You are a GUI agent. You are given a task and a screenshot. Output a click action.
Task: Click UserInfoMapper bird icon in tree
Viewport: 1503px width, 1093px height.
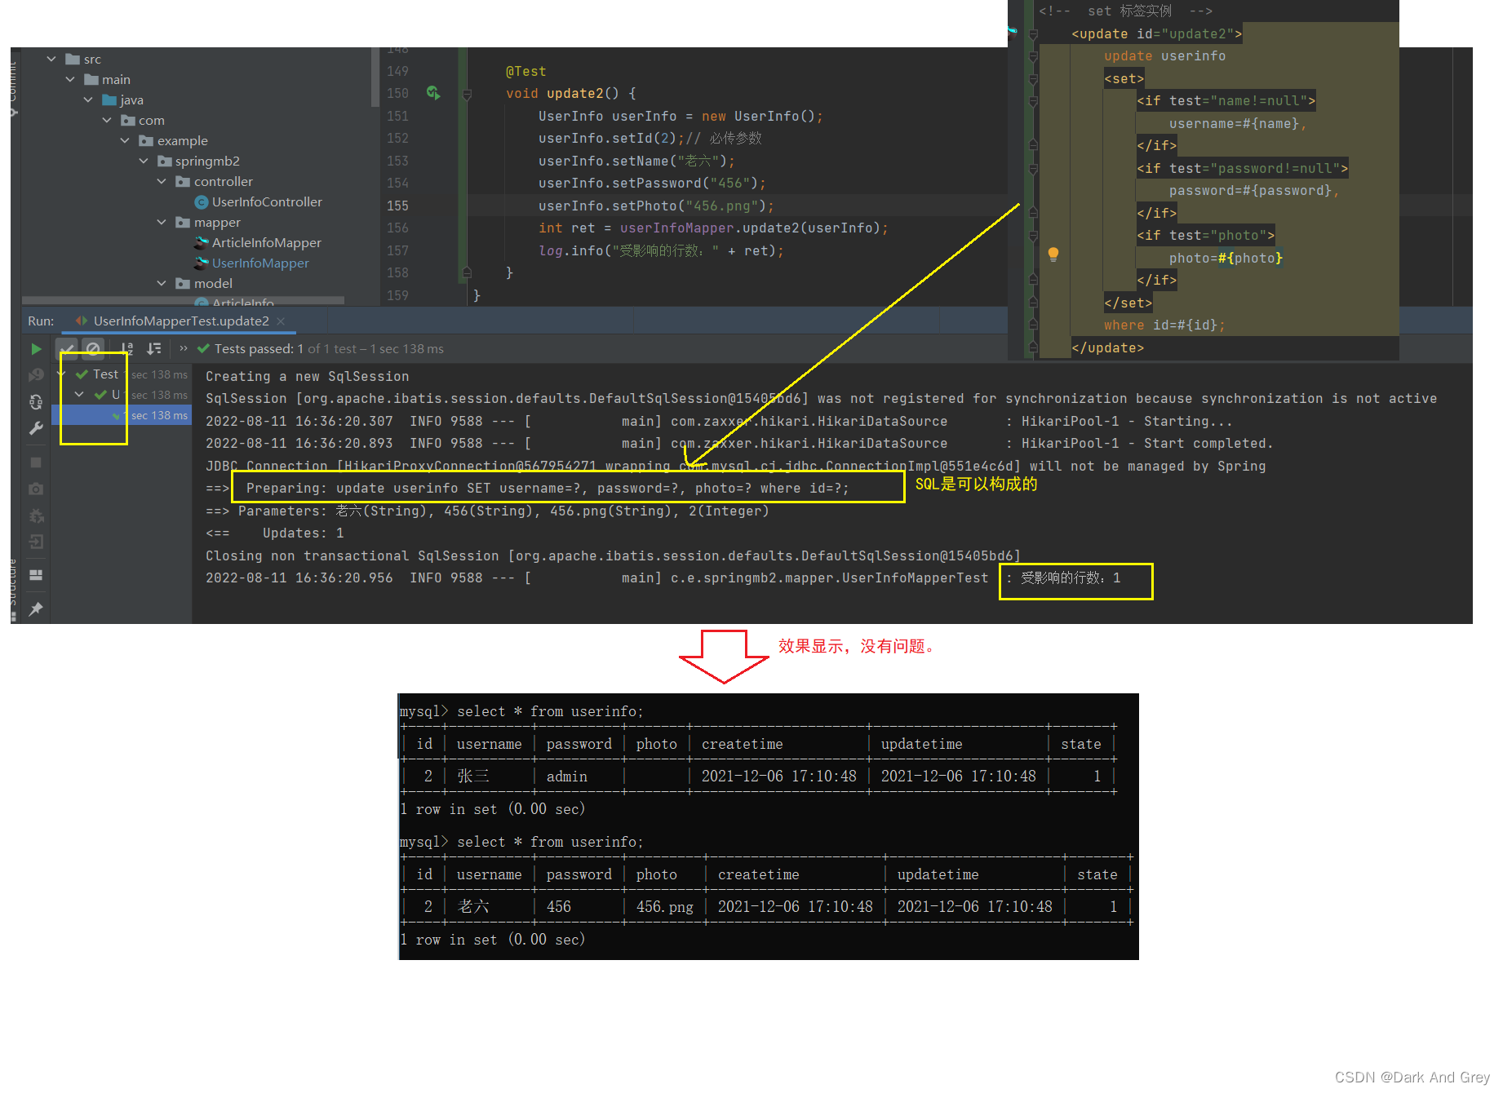(x=201, y=263)
